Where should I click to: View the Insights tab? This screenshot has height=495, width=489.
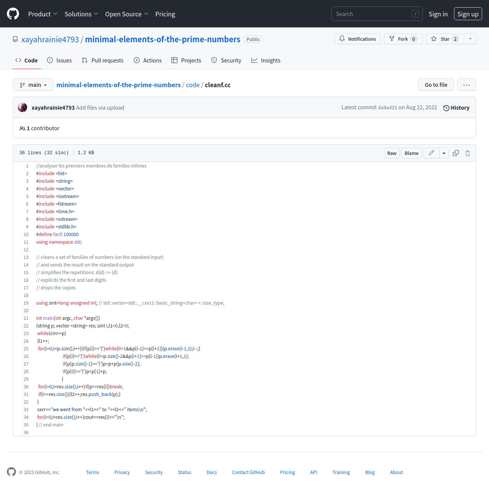[266, 61]
